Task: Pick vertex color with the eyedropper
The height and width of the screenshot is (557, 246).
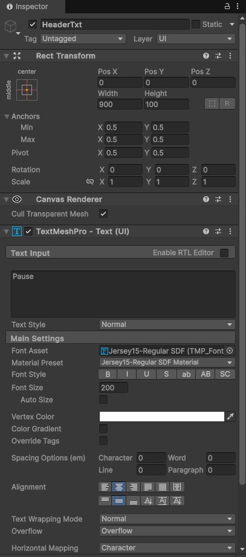Action: pyautogui.click(x=231, y=417)
